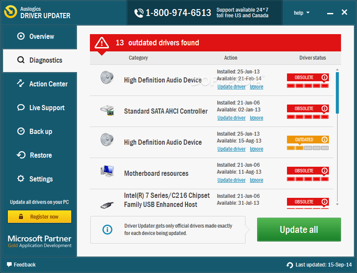Viewport: 357px width, 273px height.
Task: Ignore the Motherboard resources driver update
Action: pyautogui.click(x=256, y=180)
